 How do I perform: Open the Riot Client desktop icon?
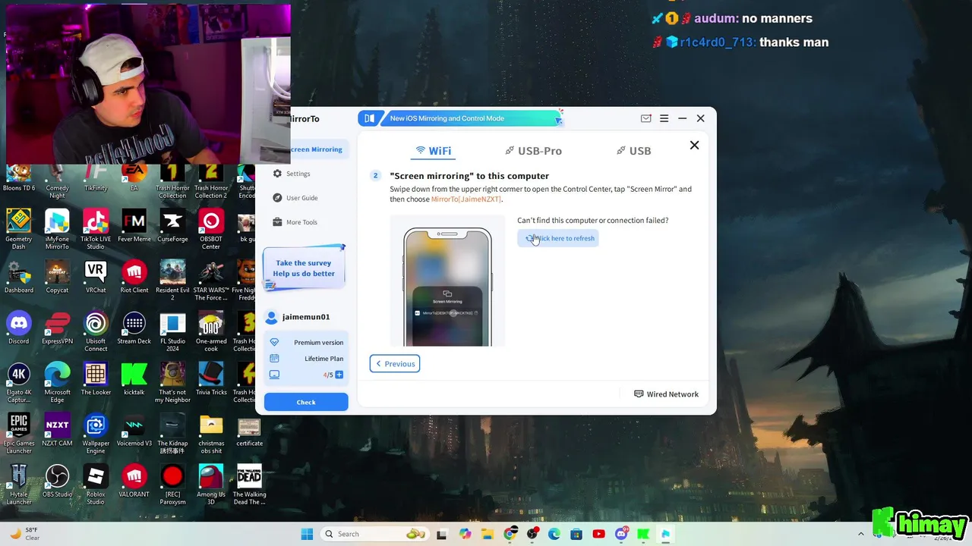(134, 277)
